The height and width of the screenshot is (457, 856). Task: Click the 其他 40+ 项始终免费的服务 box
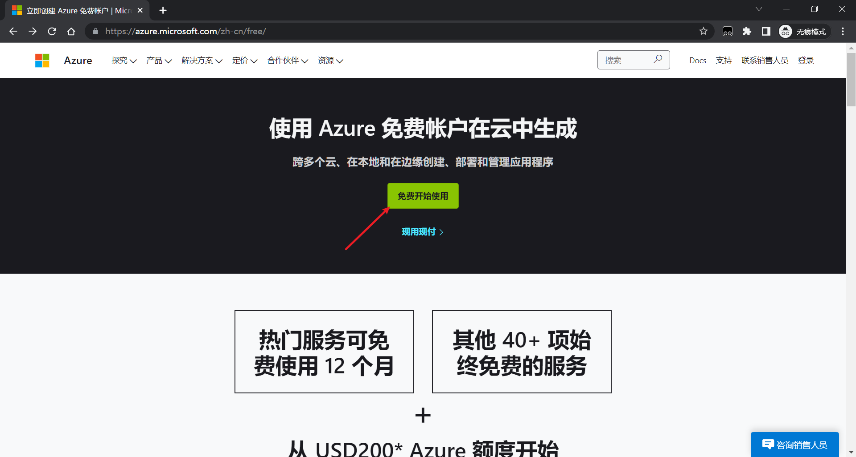click(522, 352)
